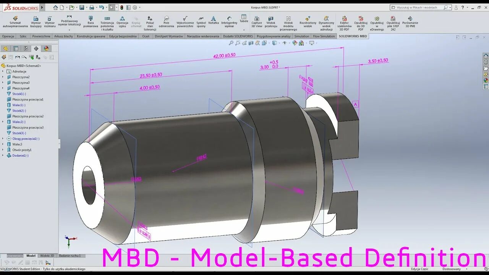Click the Home icon in top toolbar
This screenshot has width=489, height=275.
coord(55,7)
